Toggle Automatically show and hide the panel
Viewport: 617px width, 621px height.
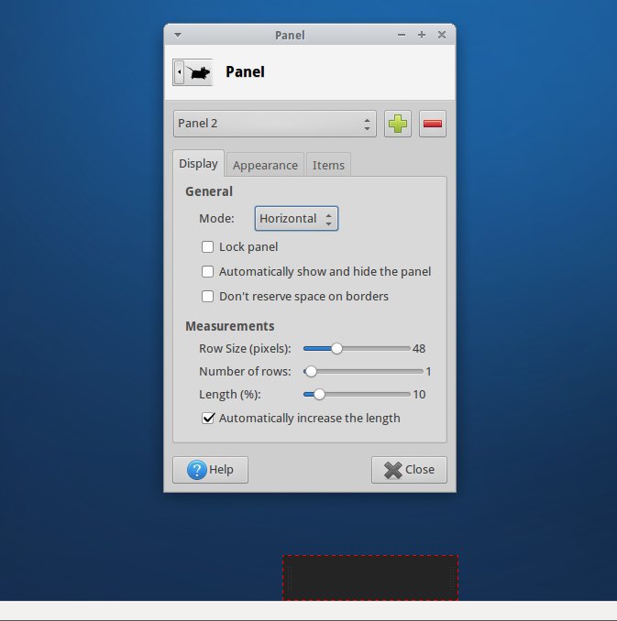[207, 272]
